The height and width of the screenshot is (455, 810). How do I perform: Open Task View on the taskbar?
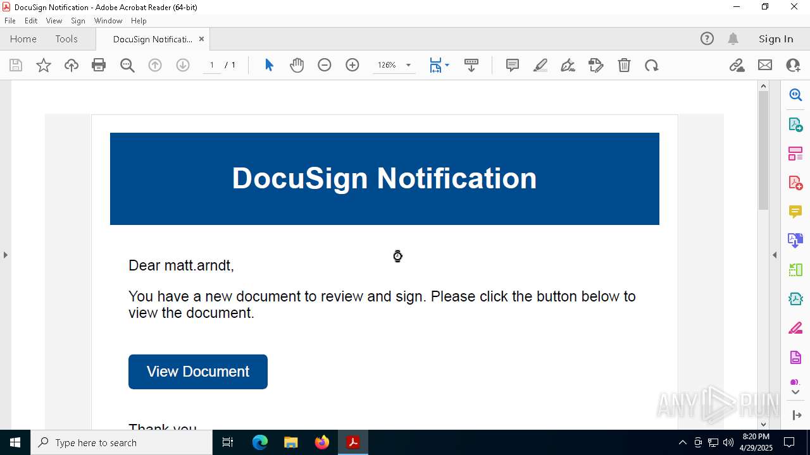[x=228, y=442]
